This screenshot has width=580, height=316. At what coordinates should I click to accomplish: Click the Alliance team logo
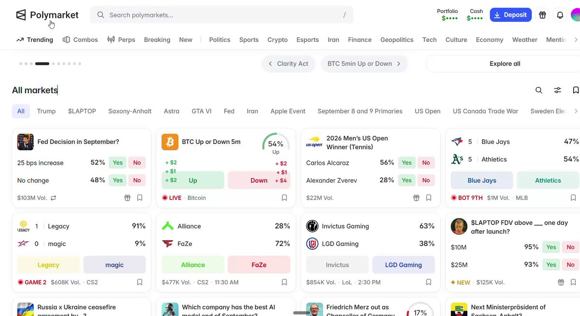coord(168,226)
